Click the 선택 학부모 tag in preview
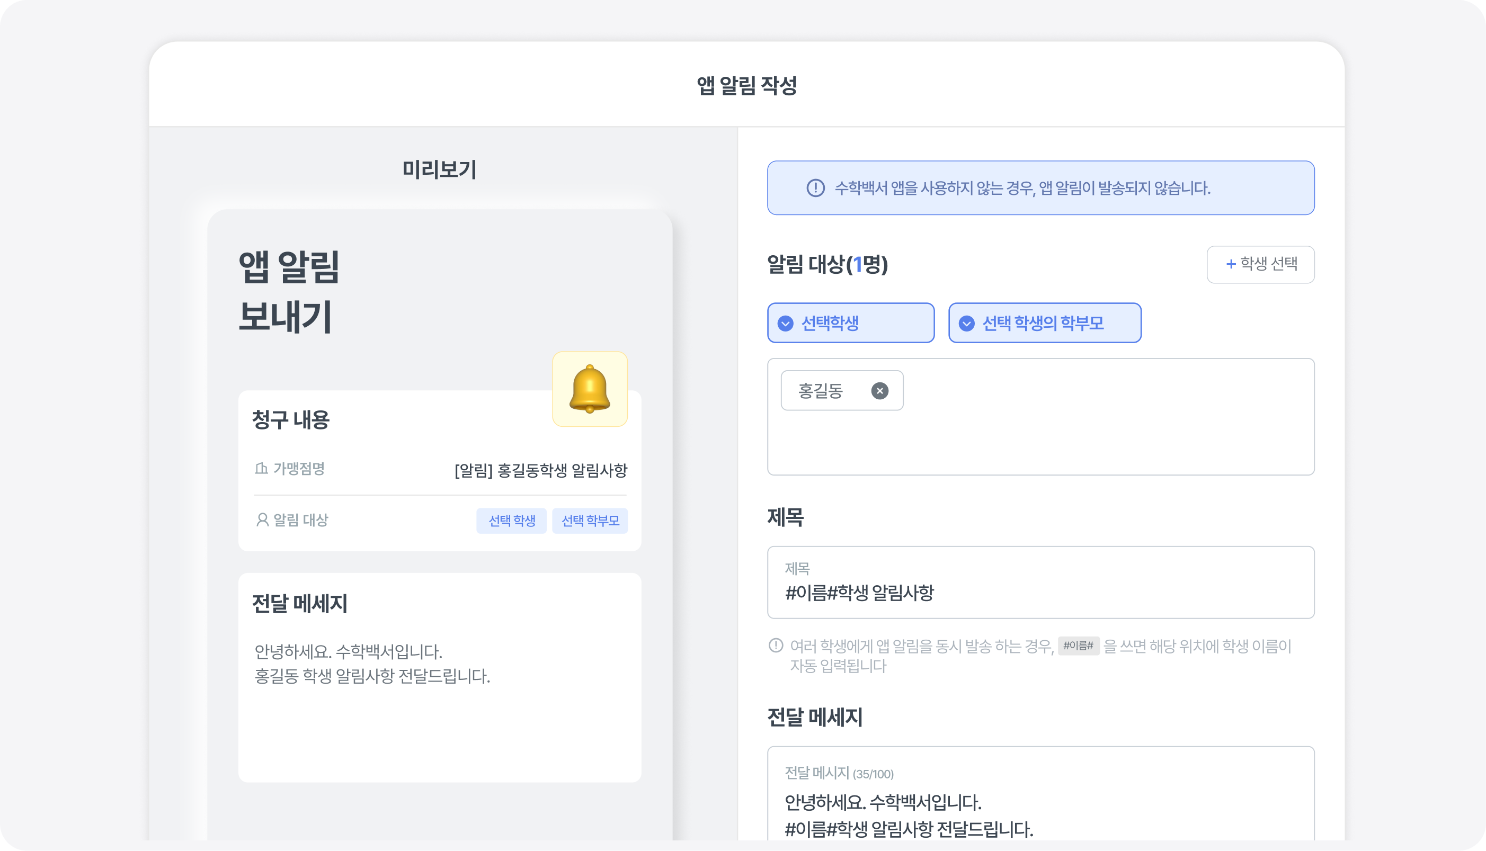Screen dimensions: 1486x851 click(590, 520)
